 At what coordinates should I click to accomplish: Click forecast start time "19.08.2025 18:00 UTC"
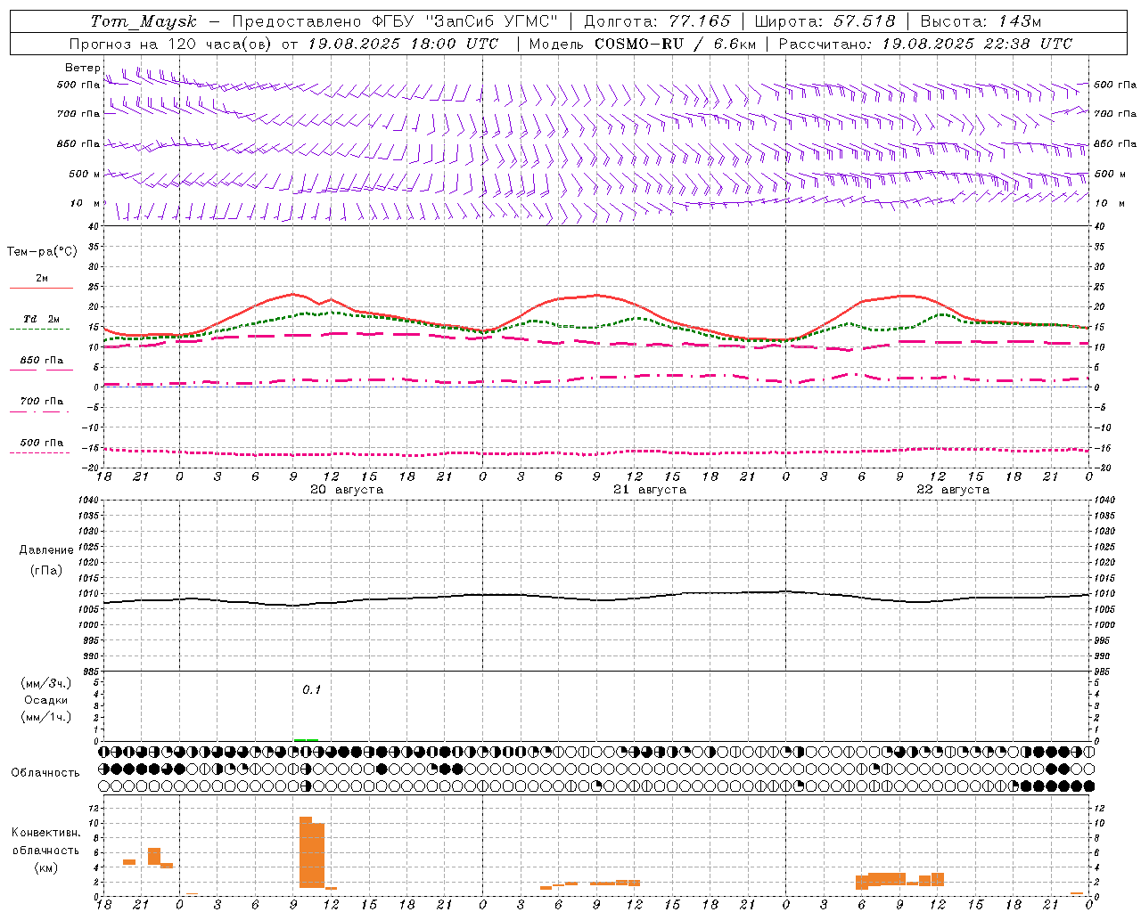click(x=403, y=44)
